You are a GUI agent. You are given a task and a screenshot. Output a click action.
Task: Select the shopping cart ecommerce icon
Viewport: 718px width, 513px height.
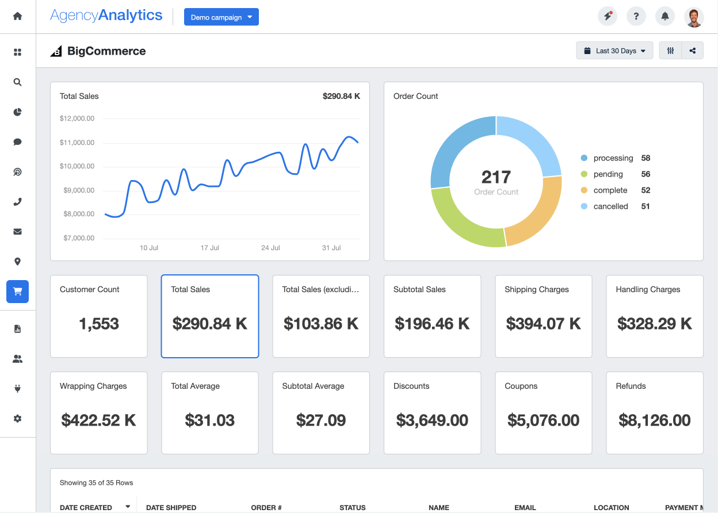(17, 292)
